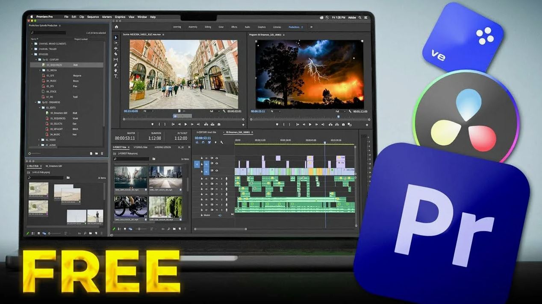Select 01_SEQUENCES item under Ep 01
This screenshot has width=542, height=304.
click(x=54, y=65)
